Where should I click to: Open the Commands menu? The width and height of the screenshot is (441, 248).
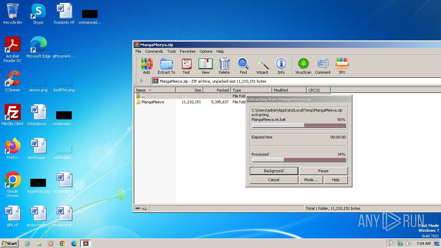point(154,51)
